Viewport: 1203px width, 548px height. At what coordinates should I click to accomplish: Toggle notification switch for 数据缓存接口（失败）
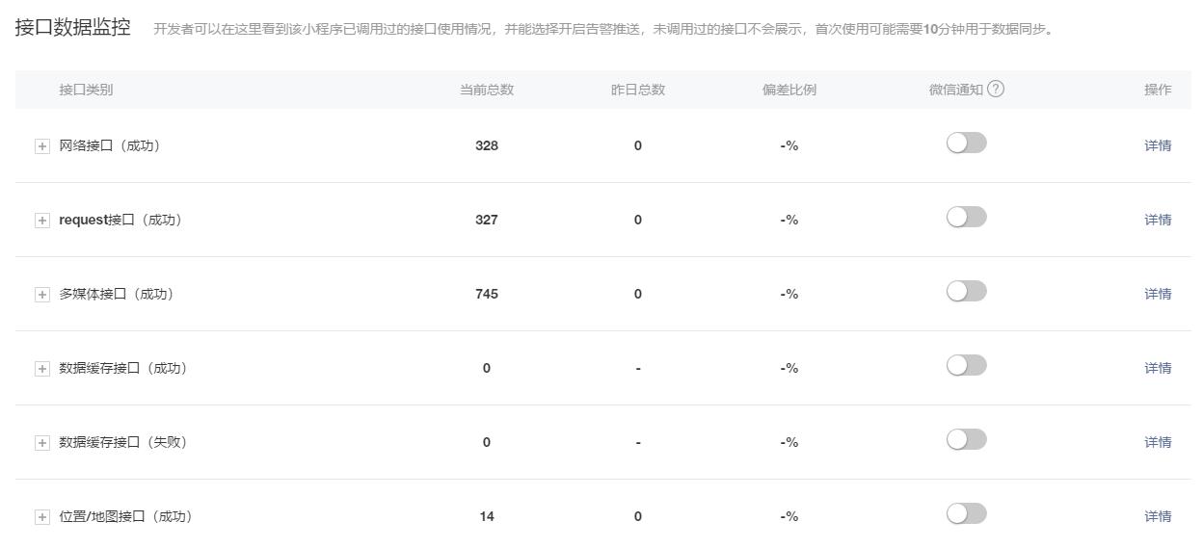pyautogui.click(x=966, y=440)
